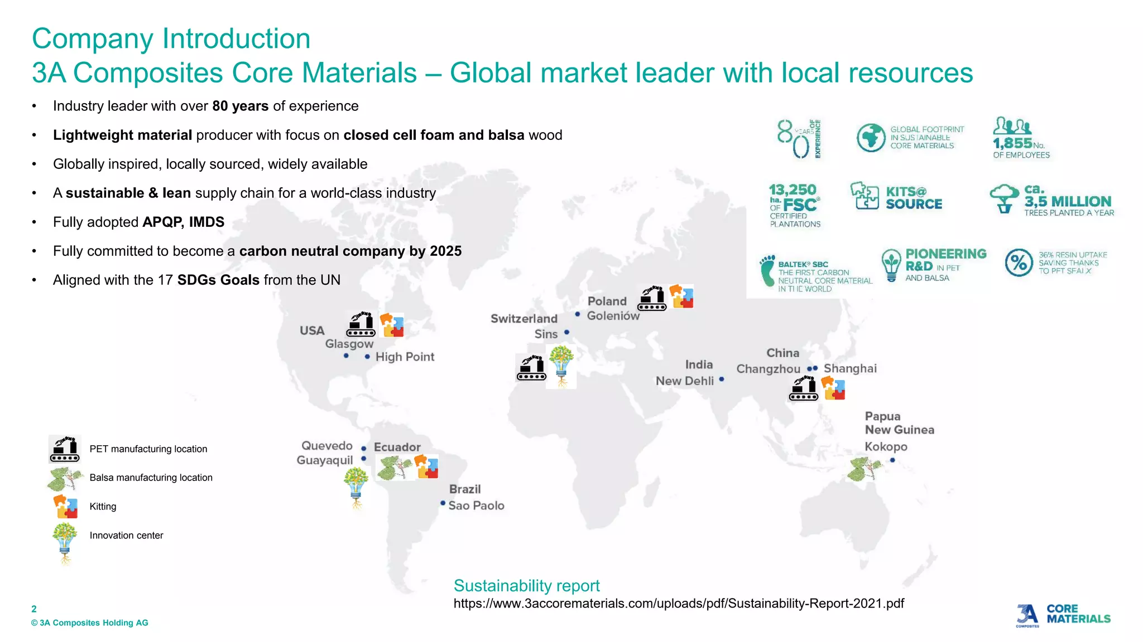Click the 3A Composites Core Materials logo
1143x642 pixels.
pyautogui.click(x=1063, y=615)
